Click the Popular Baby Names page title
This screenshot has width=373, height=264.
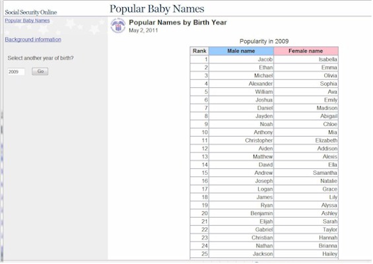click(x=156, y=9)
